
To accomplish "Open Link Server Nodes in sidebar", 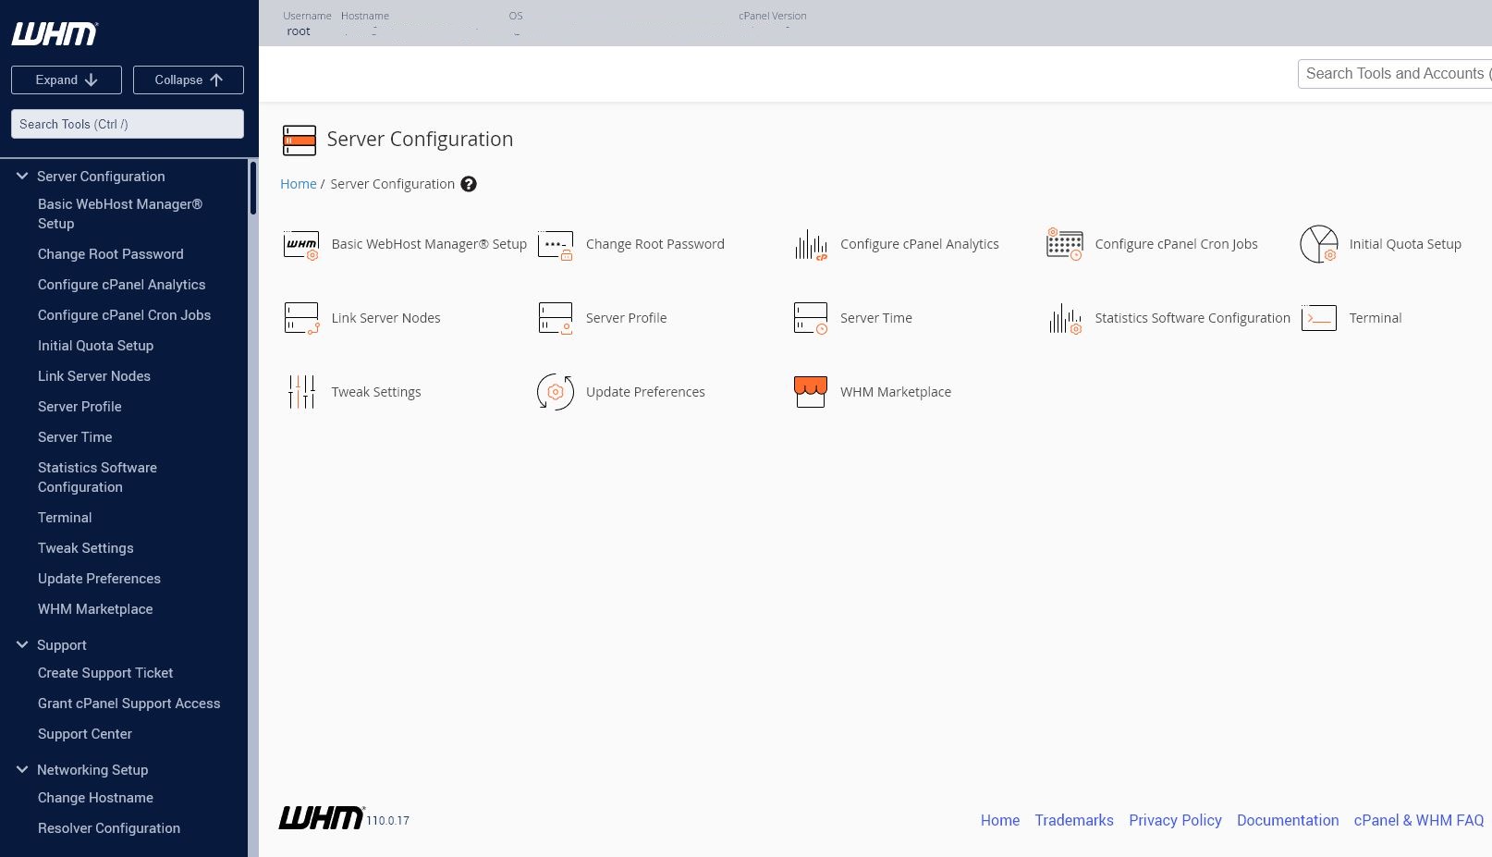I will point(94,376).
